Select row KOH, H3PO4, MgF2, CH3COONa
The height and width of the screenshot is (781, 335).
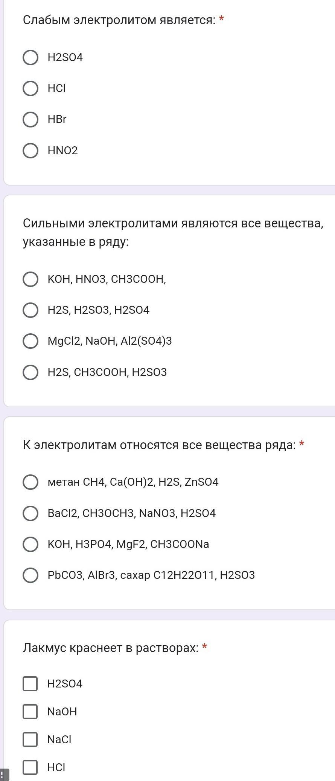tap(30, 544)
